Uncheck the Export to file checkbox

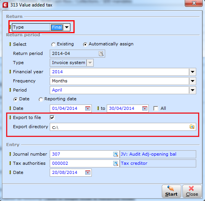(52, 117)
